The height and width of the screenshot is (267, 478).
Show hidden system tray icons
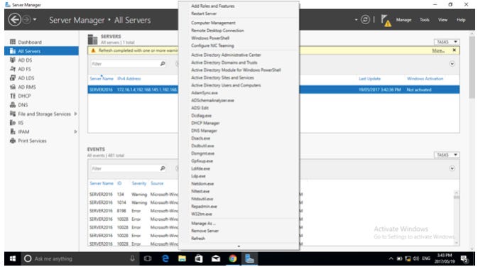(391, 258)
